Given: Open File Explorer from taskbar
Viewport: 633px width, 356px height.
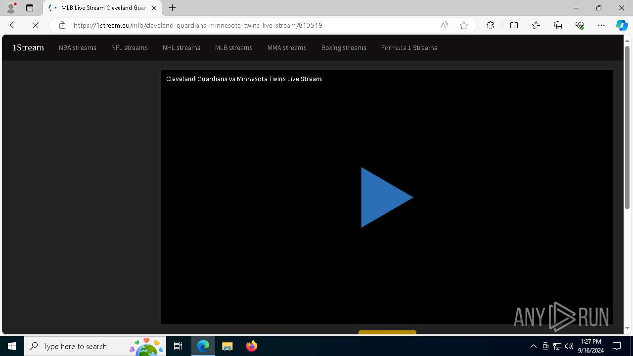Looking at the screenshot, I should click(x=227, y=346).
